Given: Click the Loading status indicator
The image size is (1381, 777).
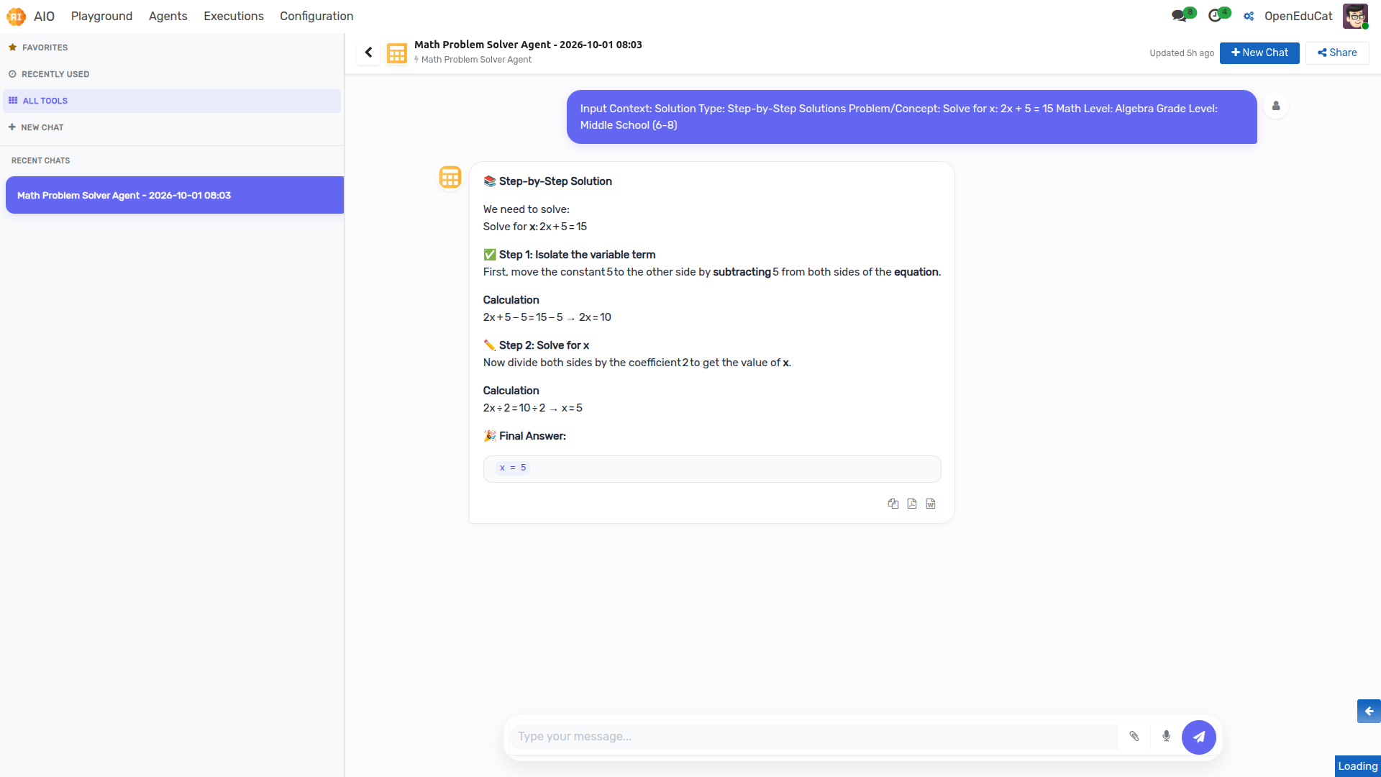Looking at the screenshot, I should [1358, 766].
